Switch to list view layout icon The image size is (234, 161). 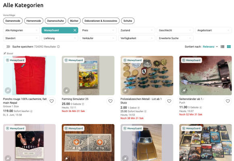223,47
